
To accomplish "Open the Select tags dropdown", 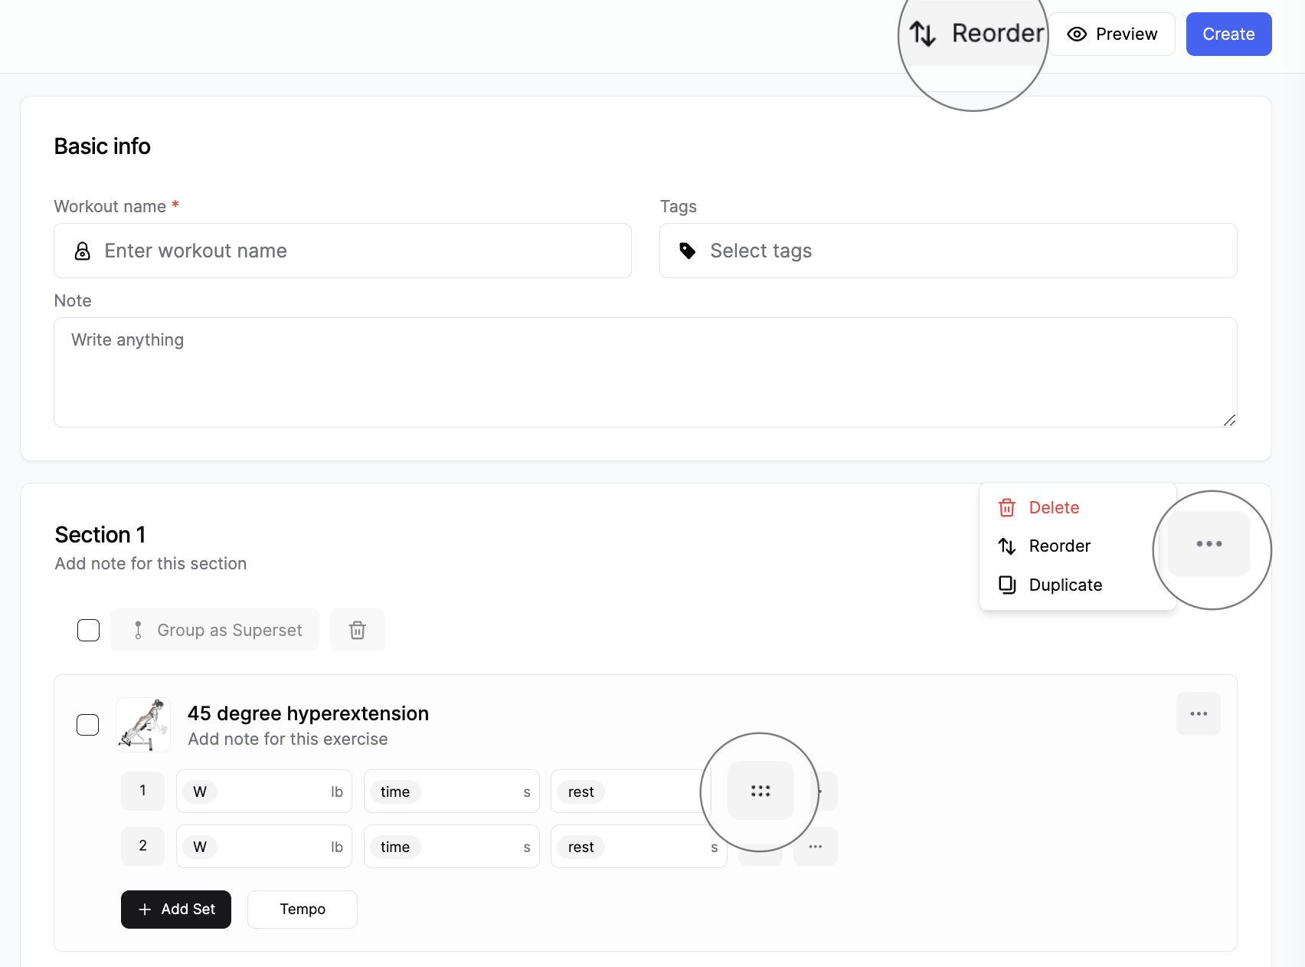I will coord(947,251).
